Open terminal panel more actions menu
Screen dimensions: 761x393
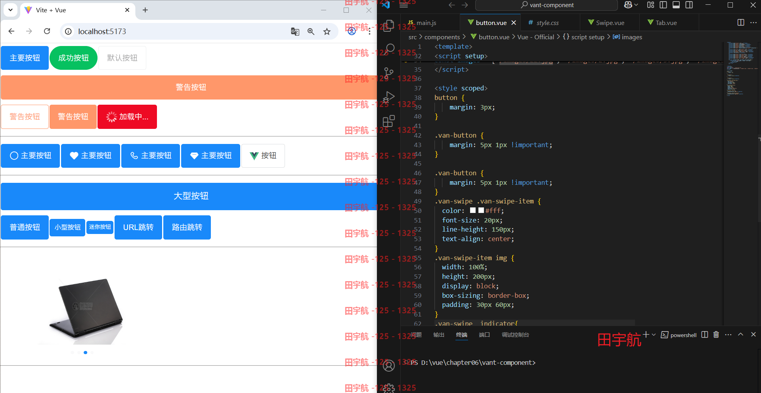[728, 335]
